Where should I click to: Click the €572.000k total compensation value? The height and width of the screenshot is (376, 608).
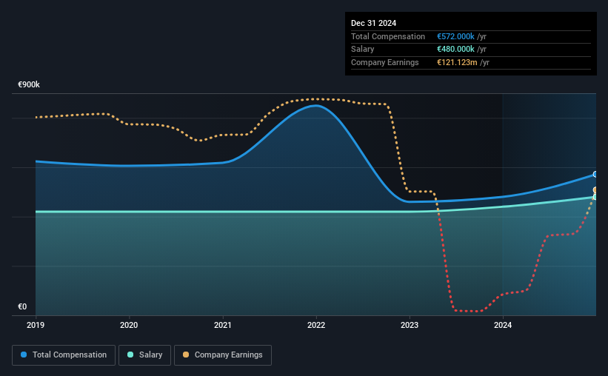click(455, 36)
